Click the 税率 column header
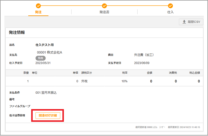Image resolution: width=208 pixels, height=136 pixels. 125,73
